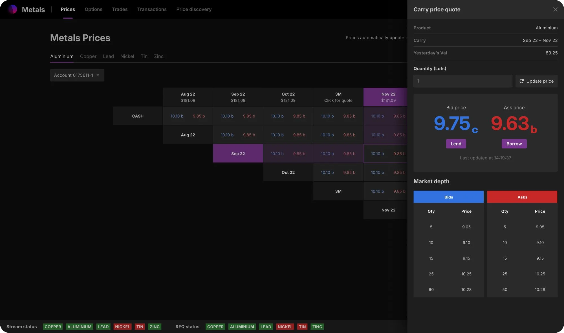The height and width of the screenshot is (333, 564).
Task: Click the refresh icon in Update price
Action: [x=521, y=81]
